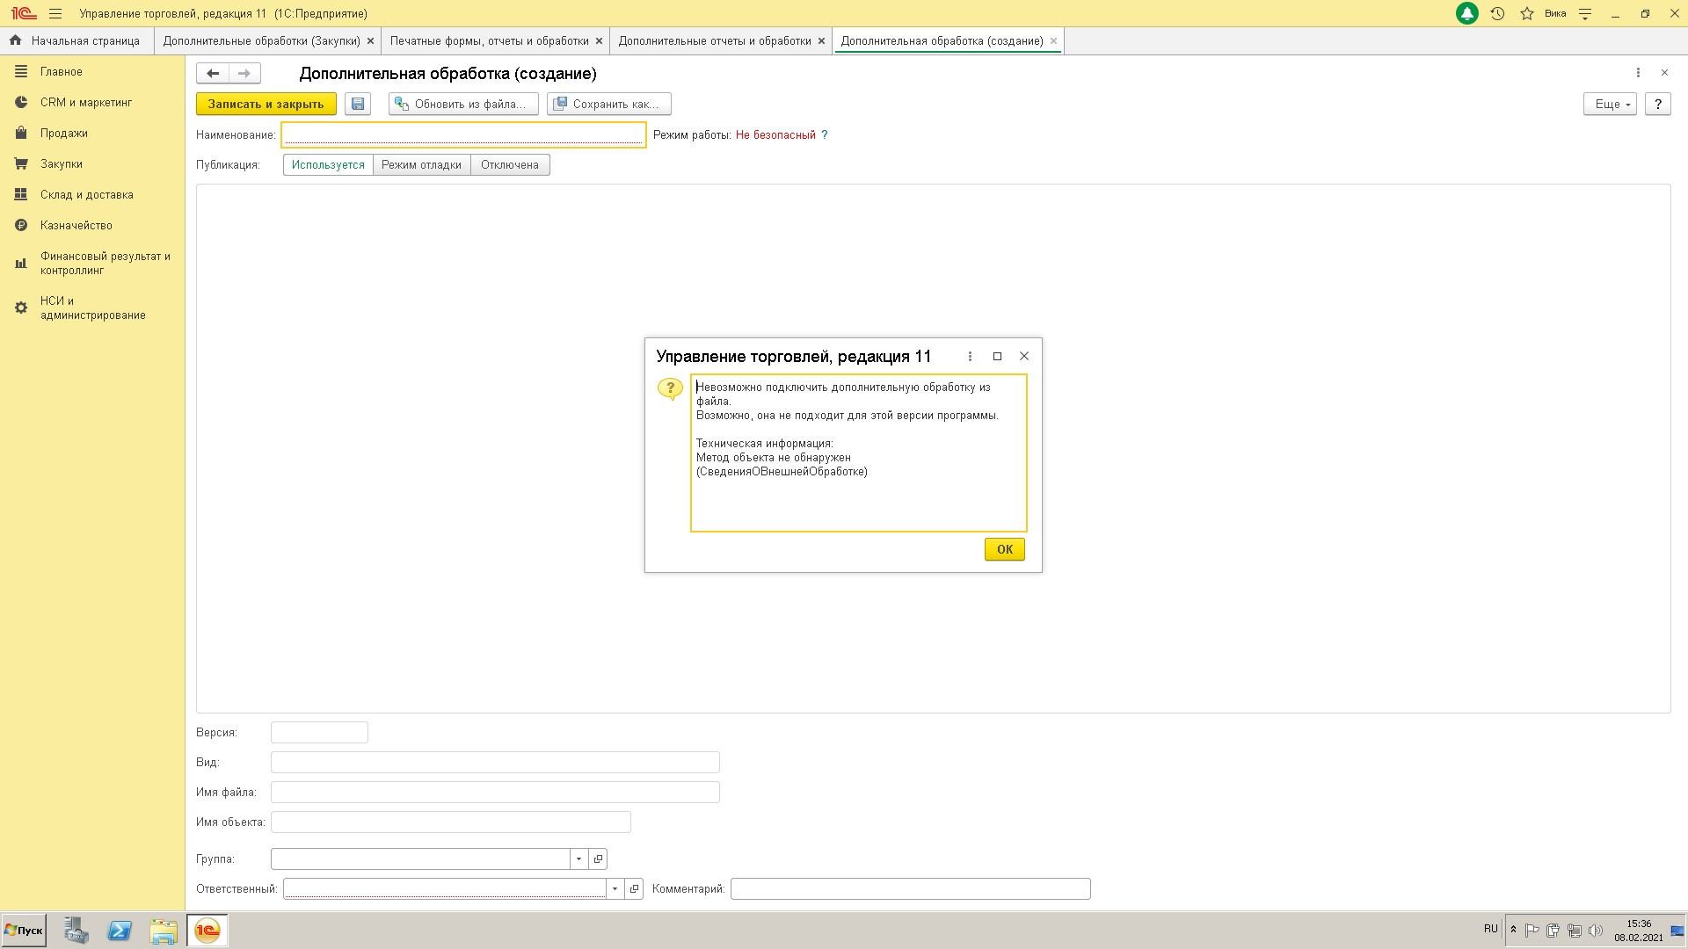
Task: Switch to Дополнительные обработки (Закупки) tab
Action: point(261,40)
